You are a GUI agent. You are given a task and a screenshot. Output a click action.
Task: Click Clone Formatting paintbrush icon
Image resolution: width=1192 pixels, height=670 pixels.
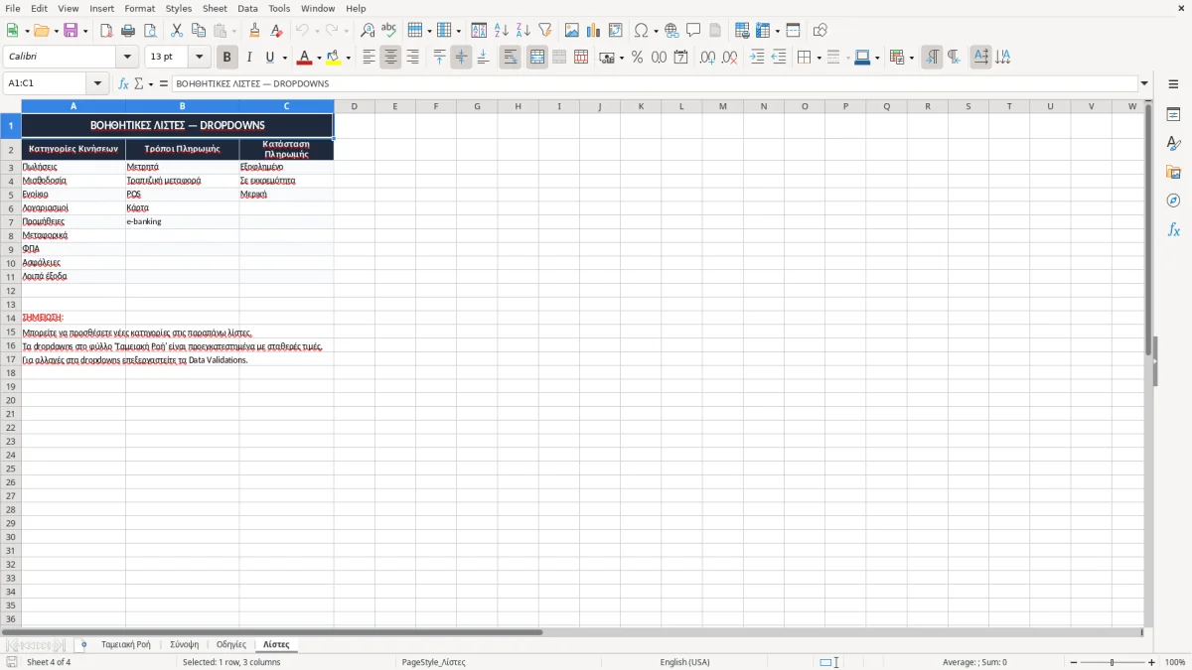tap(255, 31)
